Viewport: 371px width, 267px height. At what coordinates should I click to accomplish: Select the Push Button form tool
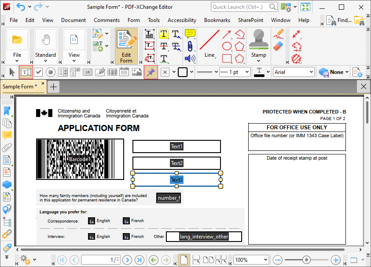[87, 72]
